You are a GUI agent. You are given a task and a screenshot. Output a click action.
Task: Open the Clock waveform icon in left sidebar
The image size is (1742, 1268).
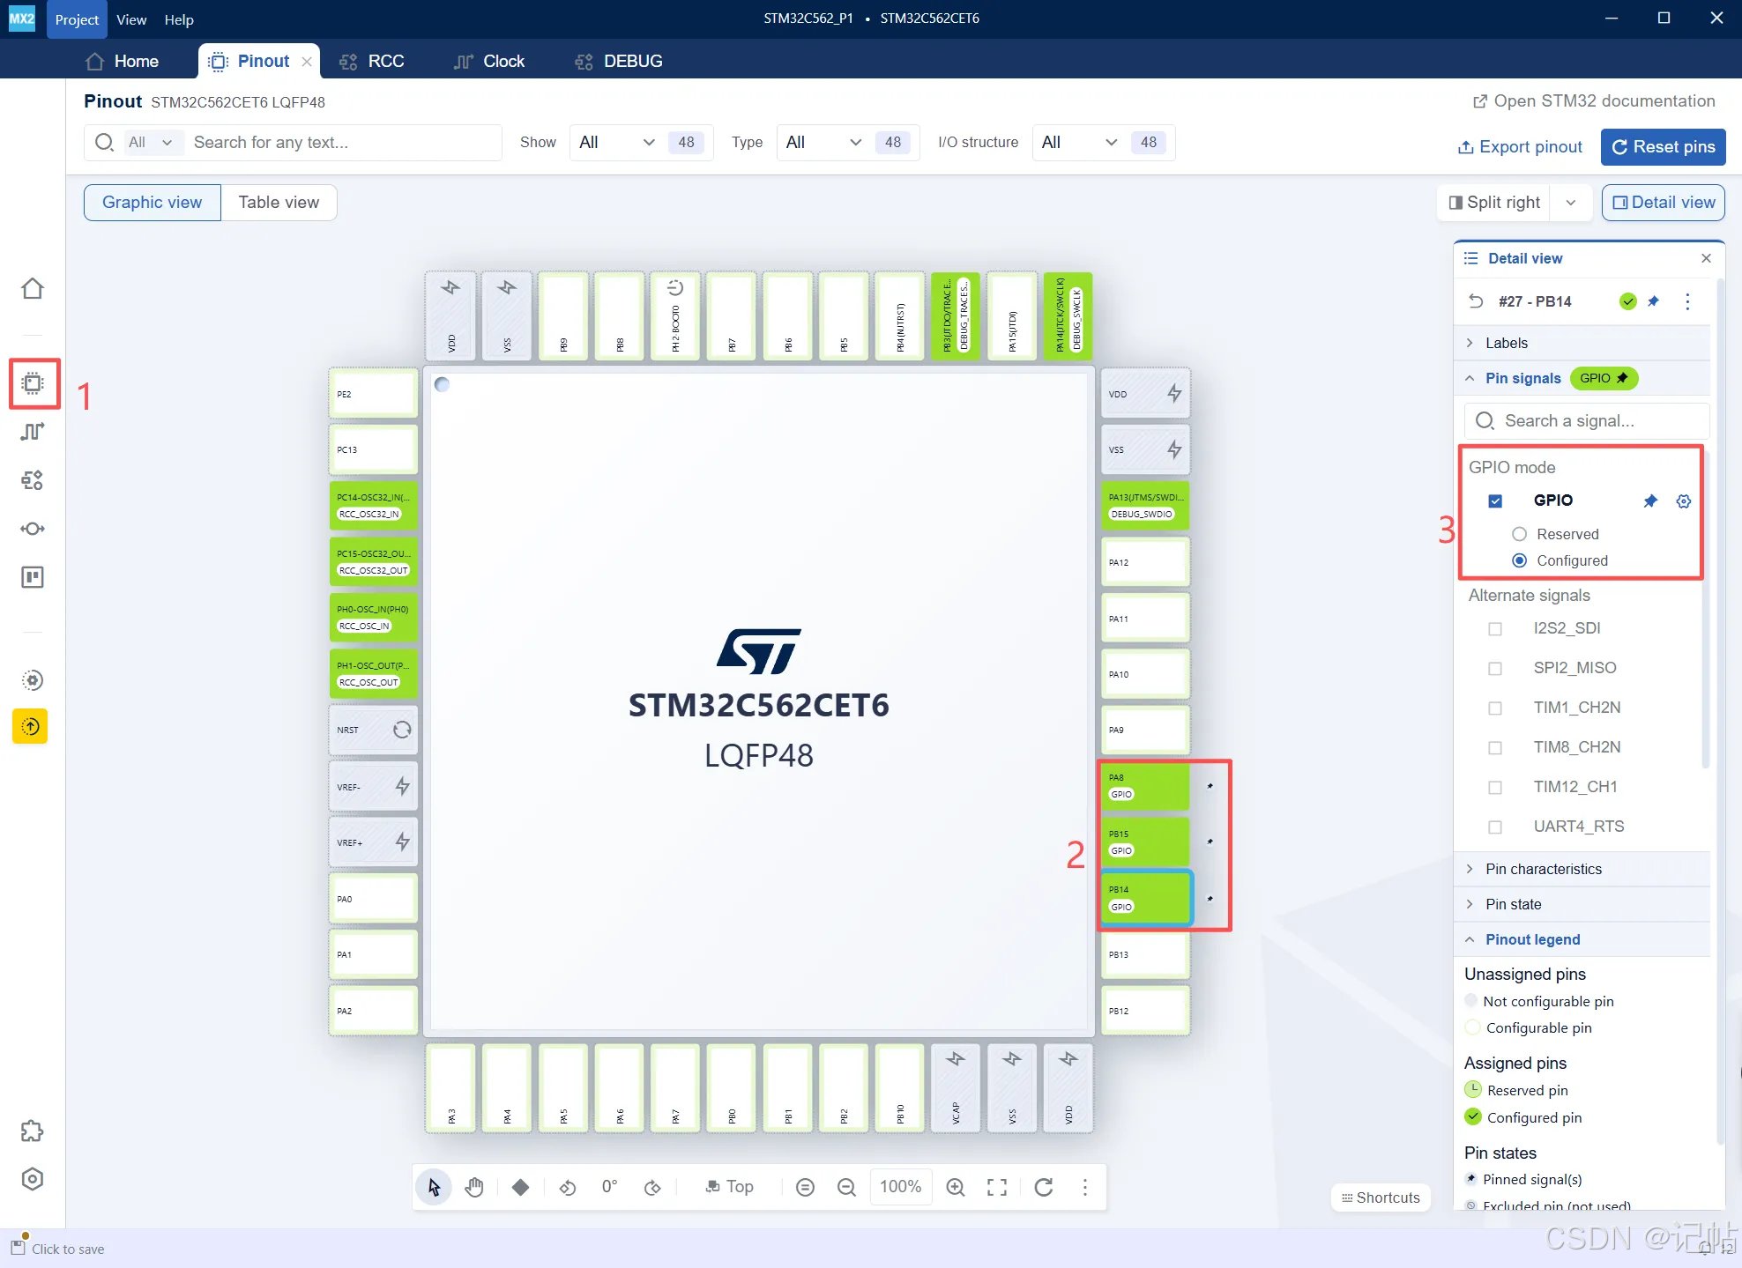(x=33, y=432)
